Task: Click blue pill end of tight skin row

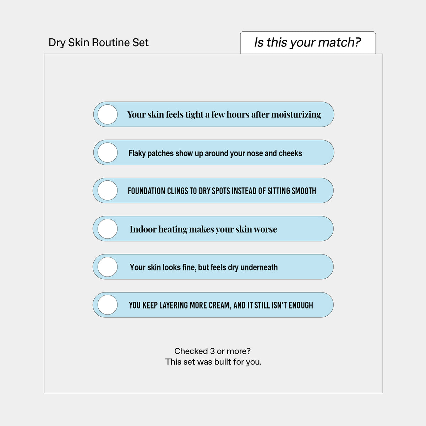Action: point(327,114)
